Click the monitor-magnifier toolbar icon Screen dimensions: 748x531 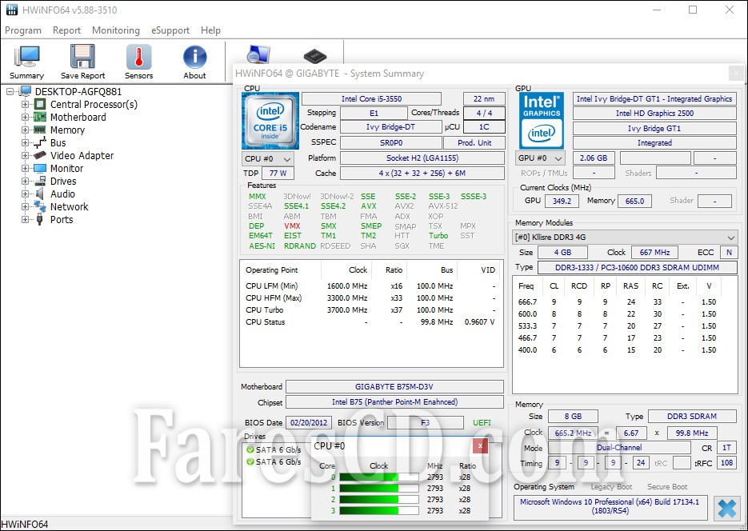[258, 54]
